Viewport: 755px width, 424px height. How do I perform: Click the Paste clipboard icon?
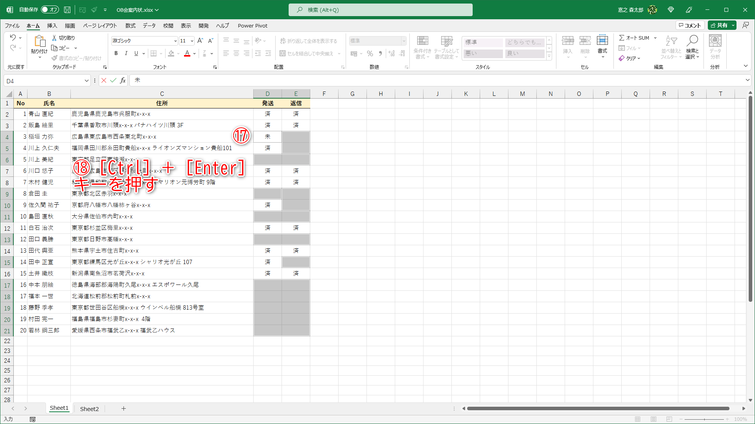(x=39, y=41)
